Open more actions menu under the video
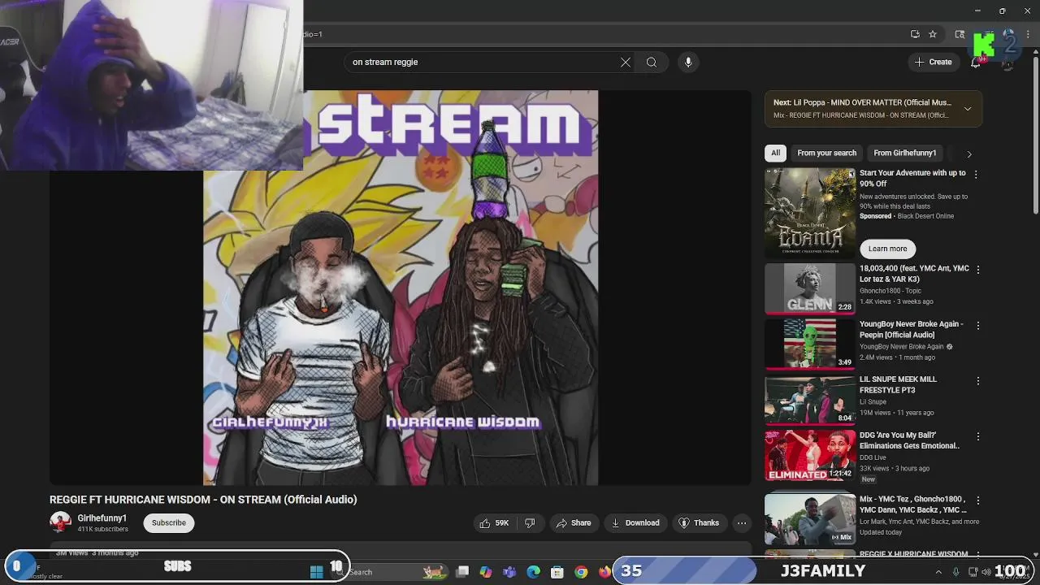The width and height of the screenshot is (1040, 585). click(742, 523)
